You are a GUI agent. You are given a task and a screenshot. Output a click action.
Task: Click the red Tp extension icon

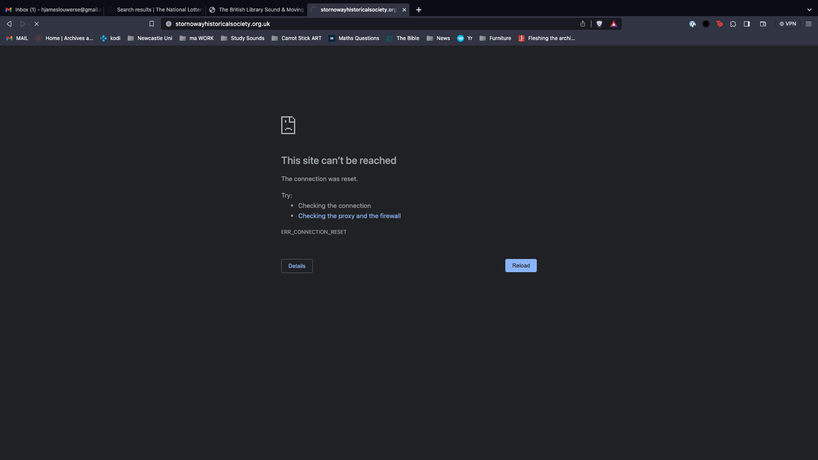pyautogui.click(x=720, y=24)
